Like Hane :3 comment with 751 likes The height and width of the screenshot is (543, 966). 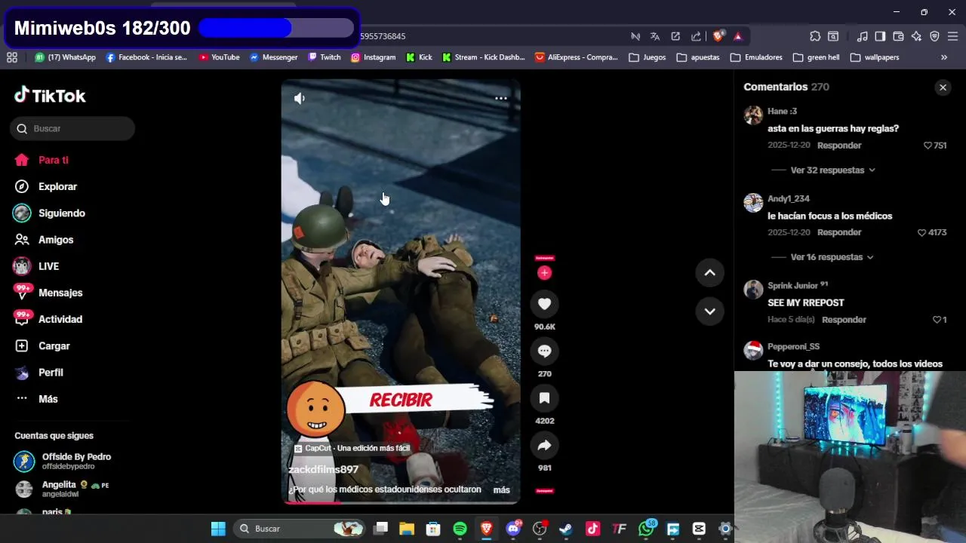[928, 146]
